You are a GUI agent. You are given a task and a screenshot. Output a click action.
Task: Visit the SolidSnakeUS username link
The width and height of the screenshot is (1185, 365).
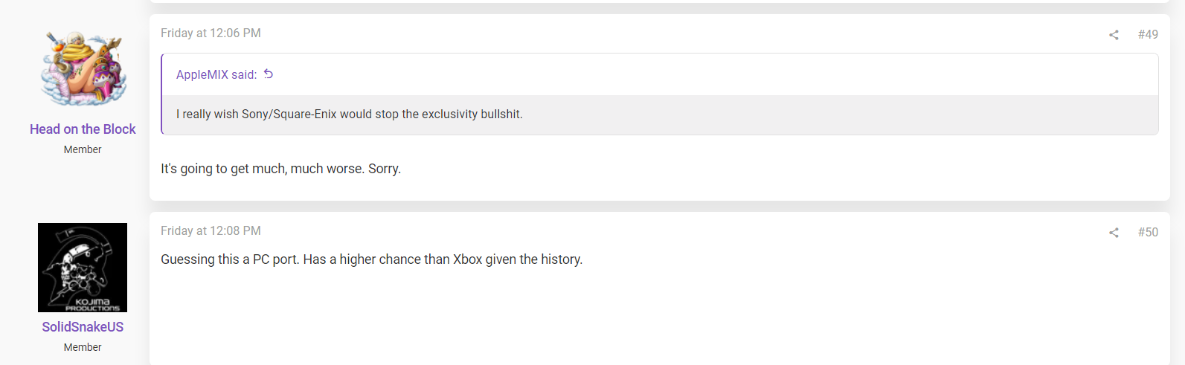[x=83, y=327]
